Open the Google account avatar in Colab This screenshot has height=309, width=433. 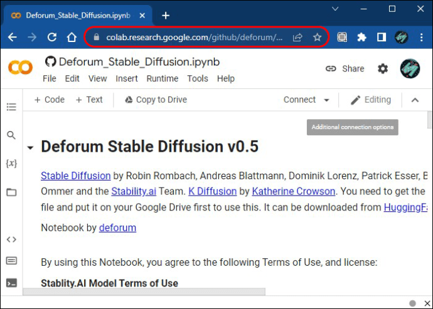click(x=410, y=68)
